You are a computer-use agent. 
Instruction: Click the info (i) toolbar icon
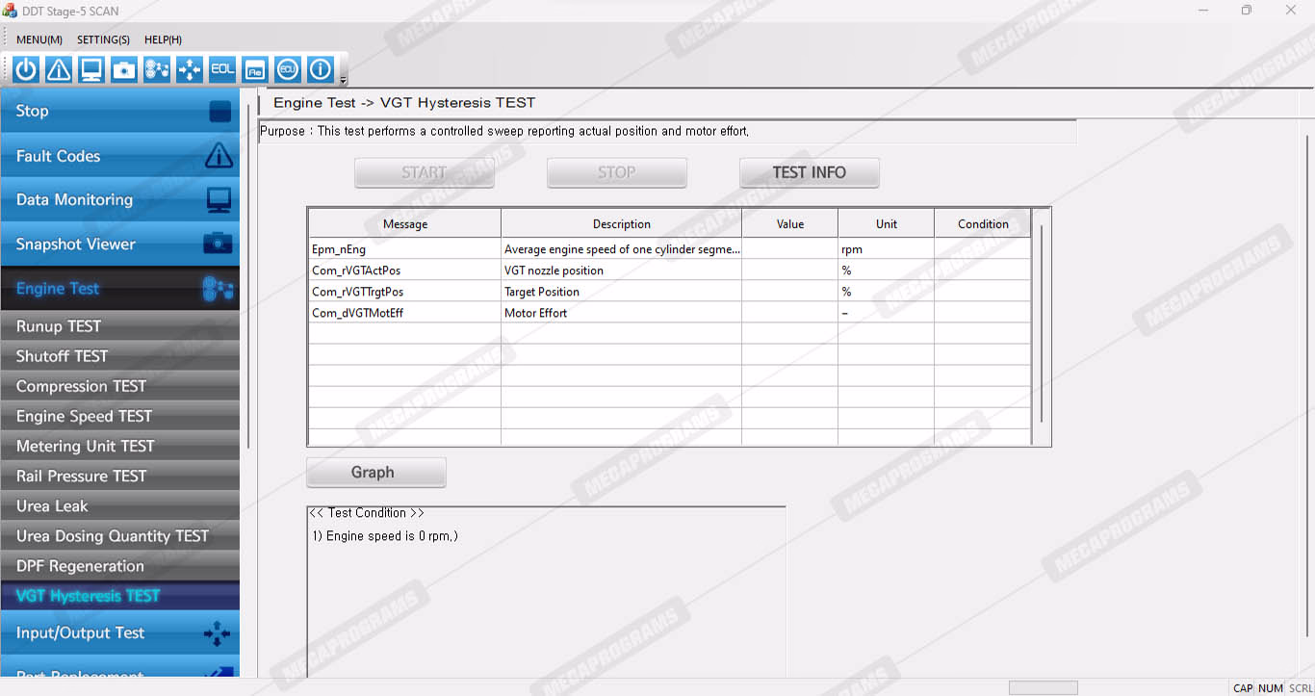click(321, 69)
